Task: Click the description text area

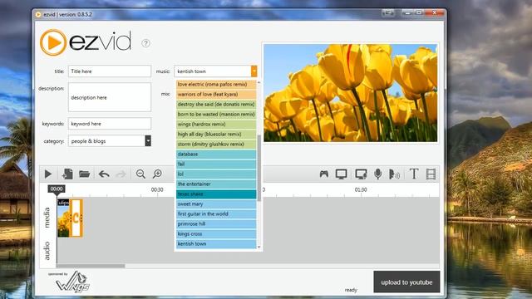Action: click(x=110, y=97)
